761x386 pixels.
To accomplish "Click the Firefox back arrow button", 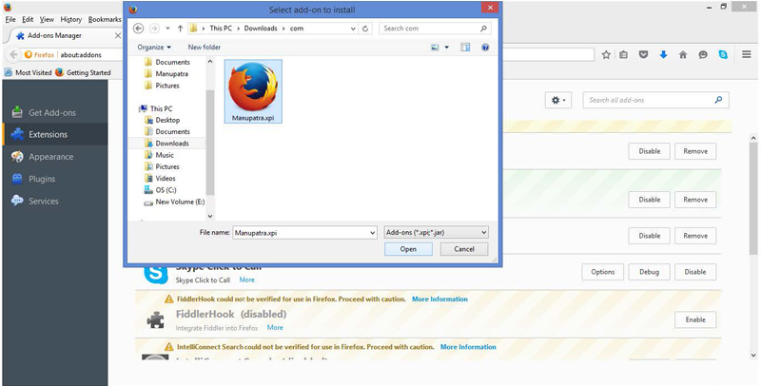I will tap(13, 55).
